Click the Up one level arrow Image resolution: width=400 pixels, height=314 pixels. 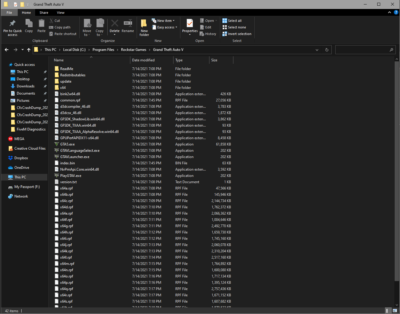tap(29, 50)
